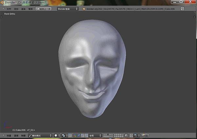Select the translate manipulator arrow icon
The width and height of the screenshot is (197, 139).
tap(78, 135)
